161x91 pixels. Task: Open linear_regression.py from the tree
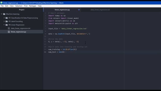[19, 32]
